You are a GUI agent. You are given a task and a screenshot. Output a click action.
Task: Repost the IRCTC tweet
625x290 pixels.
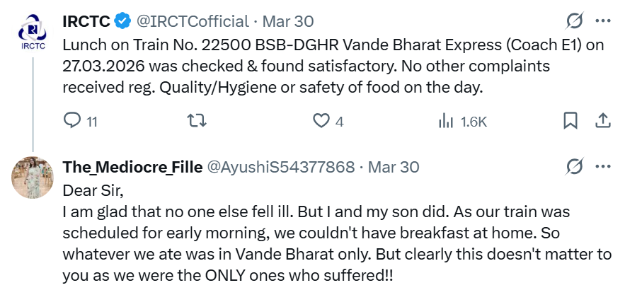(x=196, y=121)
